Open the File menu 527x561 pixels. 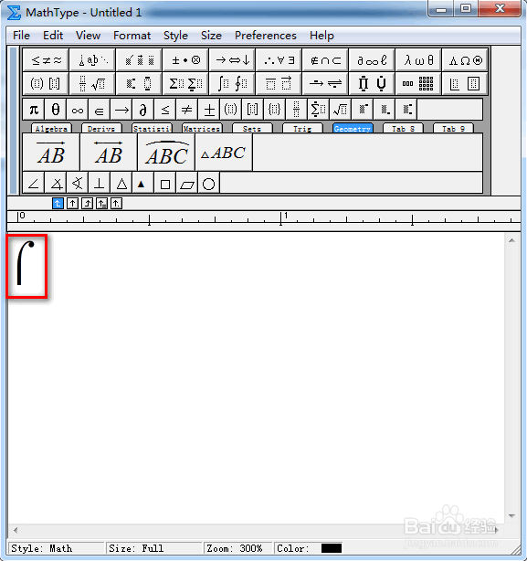(21, 36)
